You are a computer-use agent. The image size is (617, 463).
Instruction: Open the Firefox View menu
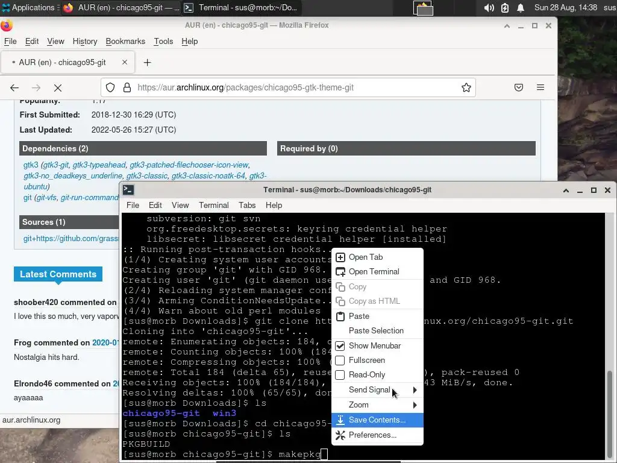point(55,42)
